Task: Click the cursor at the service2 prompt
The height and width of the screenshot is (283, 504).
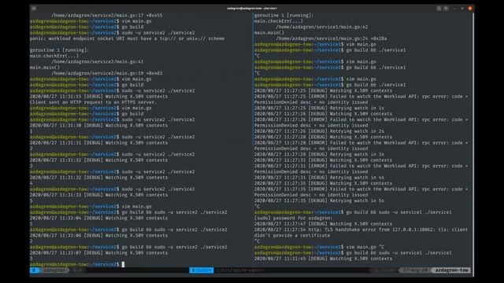Action: pos(123,264)
